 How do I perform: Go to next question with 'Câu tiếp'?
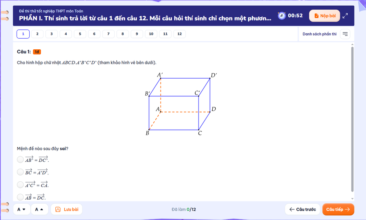point(338,209)
